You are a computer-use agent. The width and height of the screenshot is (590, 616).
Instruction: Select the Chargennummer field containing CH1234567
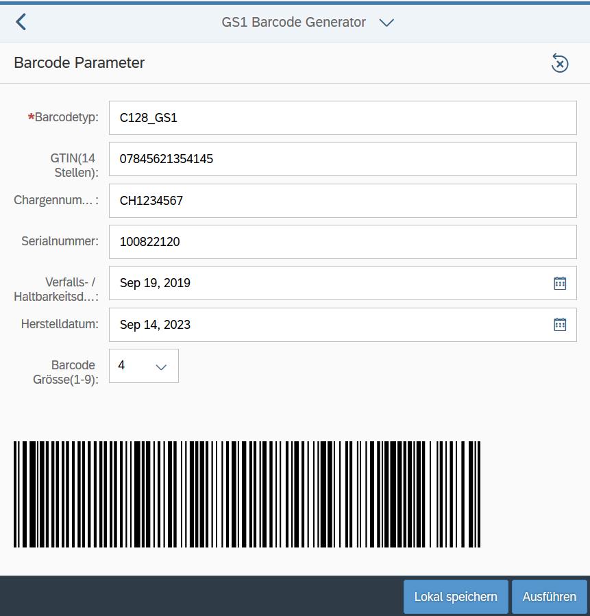click(x=343, y=201)
